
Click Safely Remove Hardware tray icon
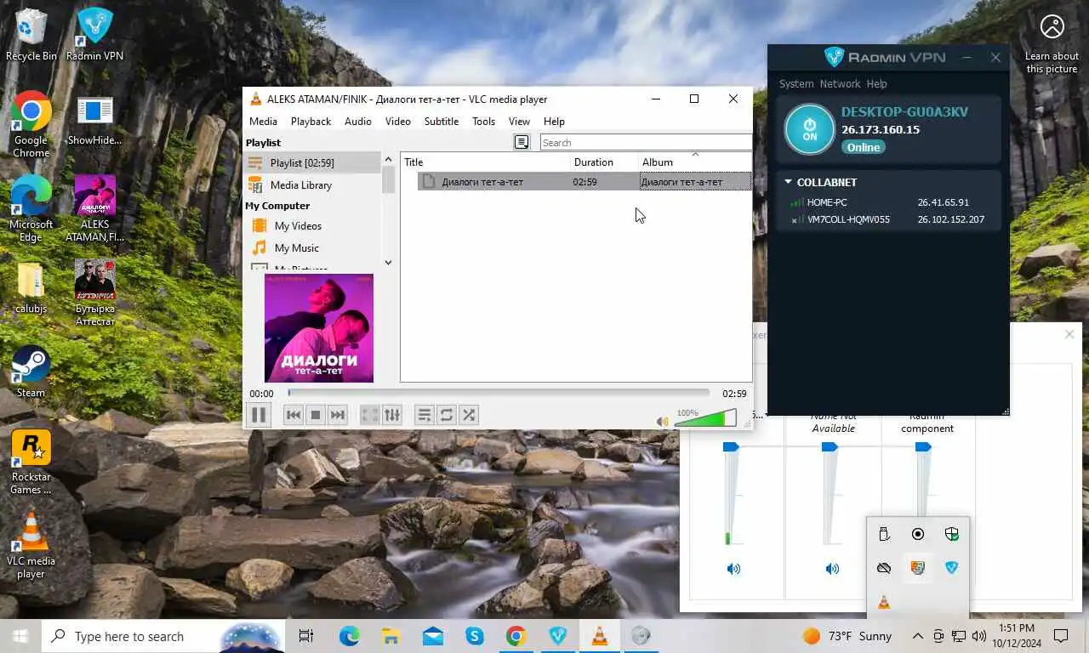click(884, 534)
